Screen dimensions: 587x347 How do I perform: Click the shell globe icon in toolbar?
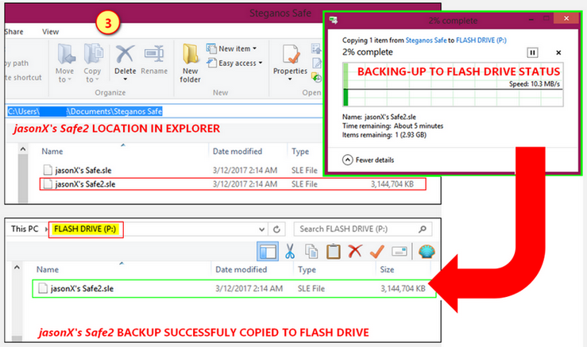(x=427, y=252)
